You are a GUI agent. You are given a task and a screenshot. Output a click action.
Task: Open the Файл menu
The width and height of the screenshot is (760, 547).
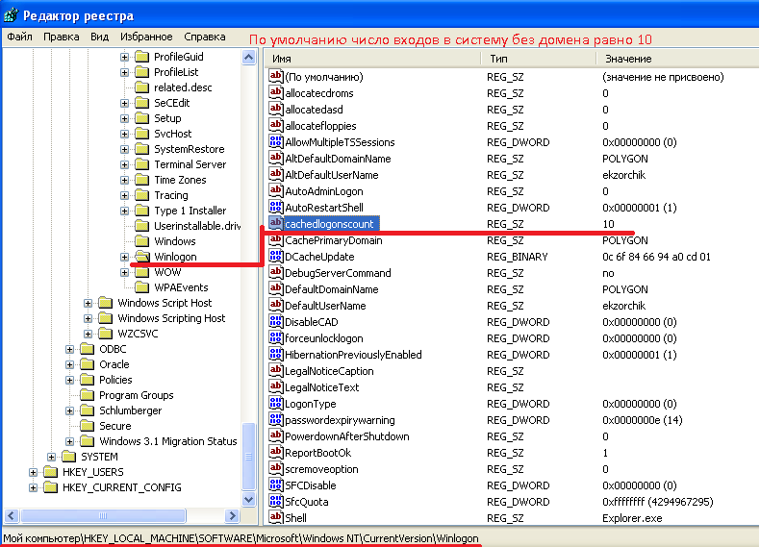point(20,37)
